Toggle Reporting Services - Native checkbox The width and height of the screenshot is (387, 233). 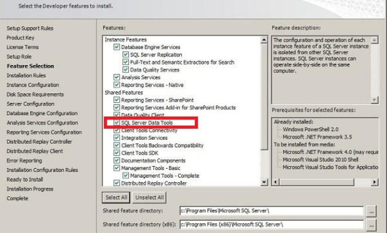coord(117,85)
